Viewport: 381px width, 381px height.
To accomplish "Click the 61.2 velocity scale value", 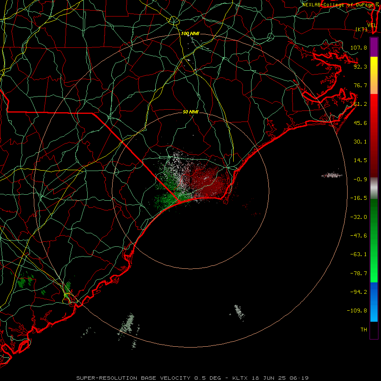I will pos(360,104).
